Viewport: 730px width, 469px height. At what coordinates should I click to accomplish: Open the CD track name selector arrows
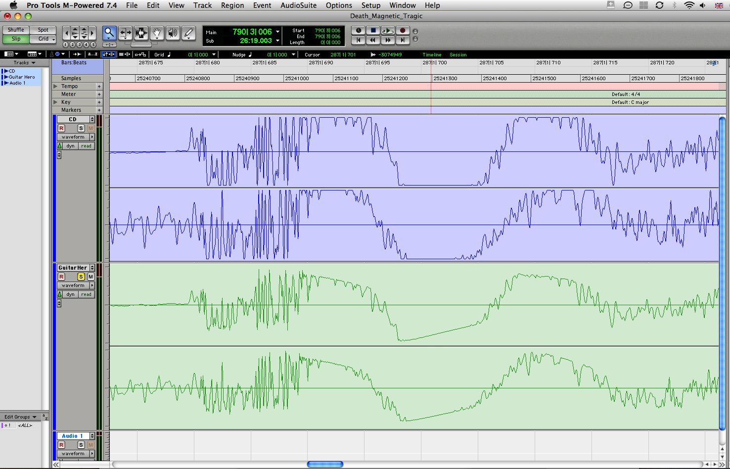pos(92,119)
